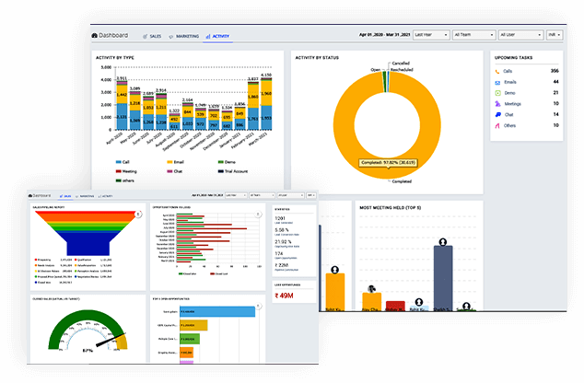Toggle the Trial Account series in legend
The height and width of the screenshot is (383, 584).
pos(233,171)
